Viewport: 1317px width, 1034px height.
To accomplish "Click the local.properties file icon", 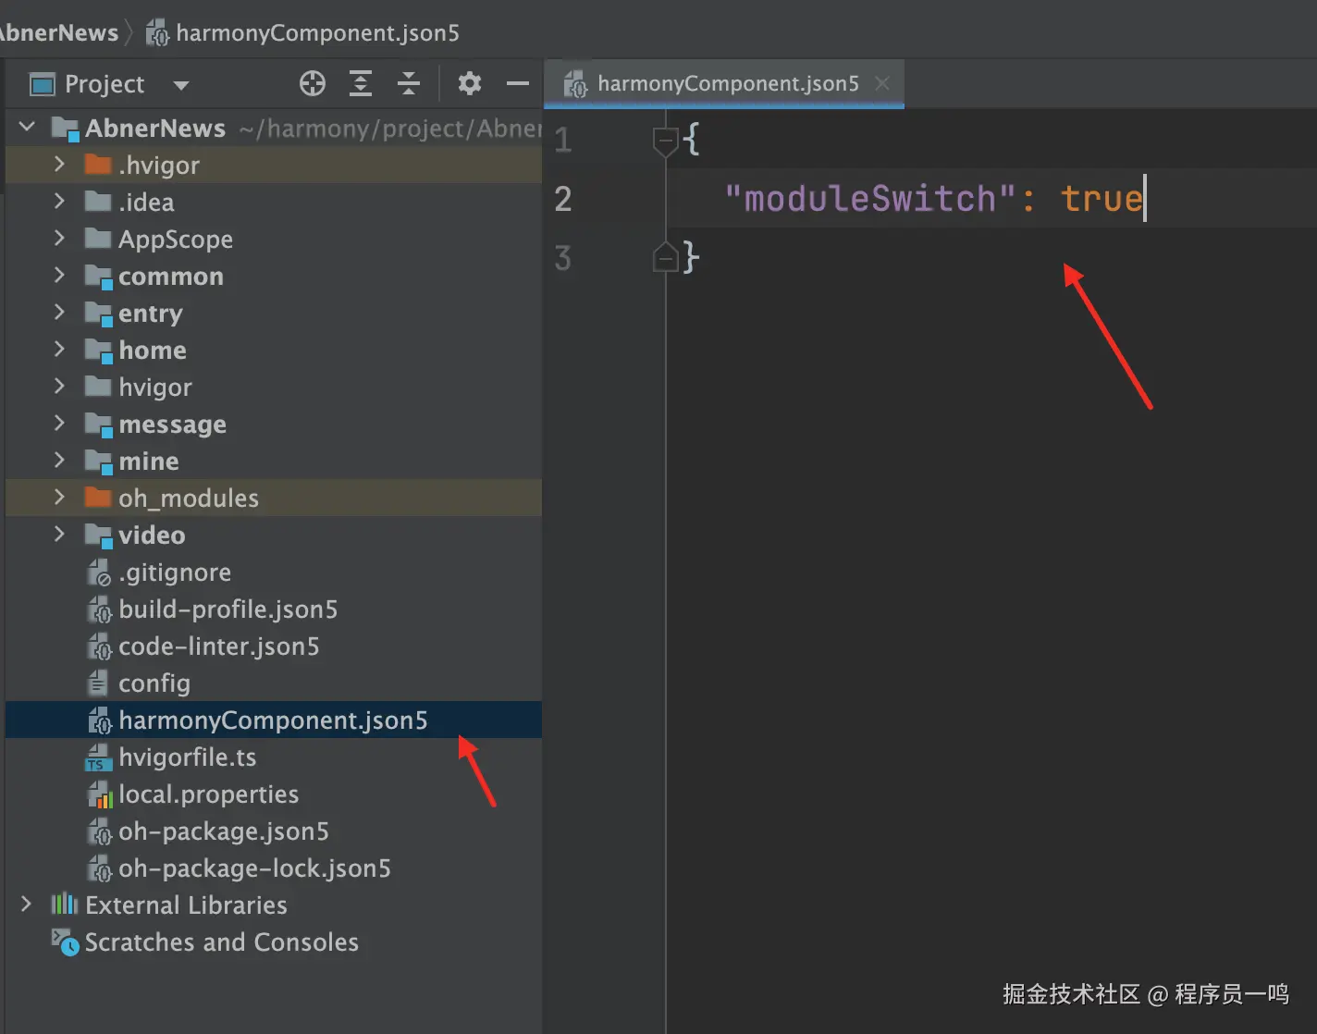I will (99, 794).
